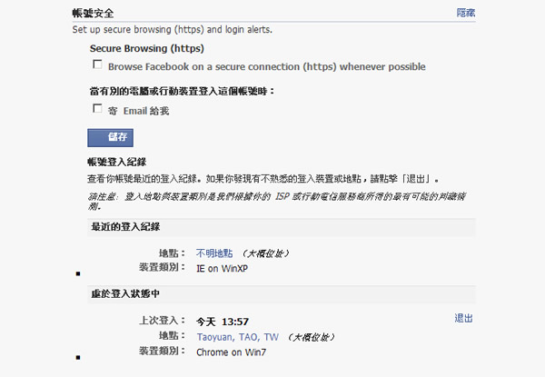
Task: Click the 'Browse Facebook on a secure connection' label
Action: [x=266, y=66]
